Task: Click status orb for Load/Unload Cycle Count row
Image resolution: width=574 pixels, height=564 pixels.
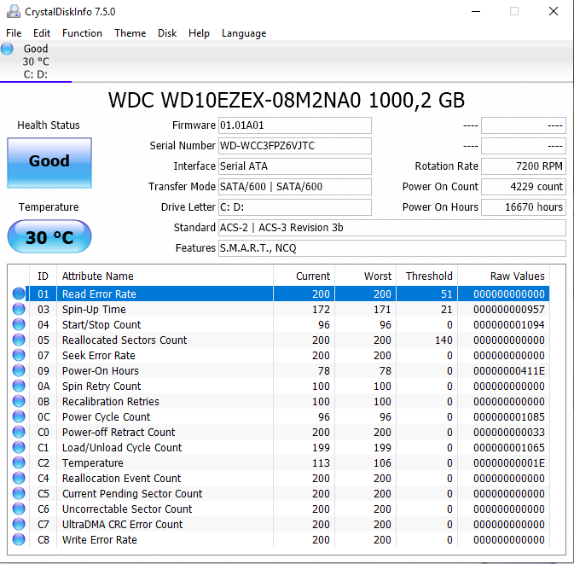Action: coord(19,448)
